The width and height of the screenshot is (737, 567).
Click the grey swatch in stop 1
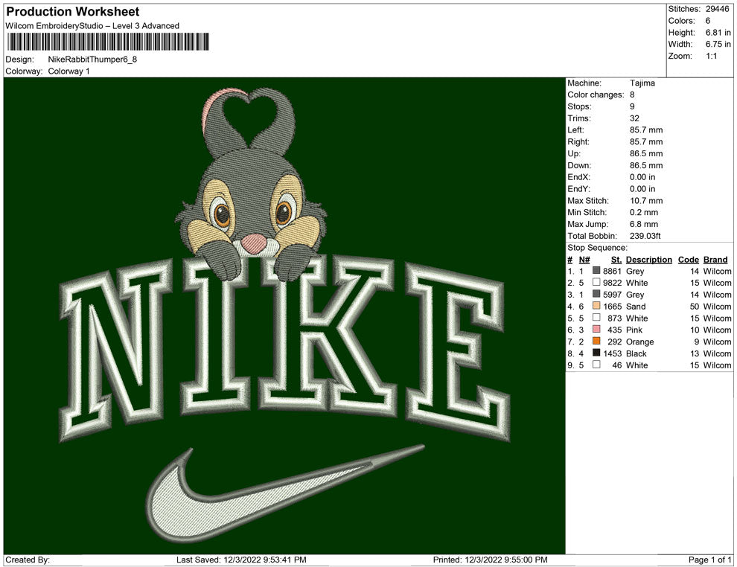pyautogui.click(x=596, y=270)
